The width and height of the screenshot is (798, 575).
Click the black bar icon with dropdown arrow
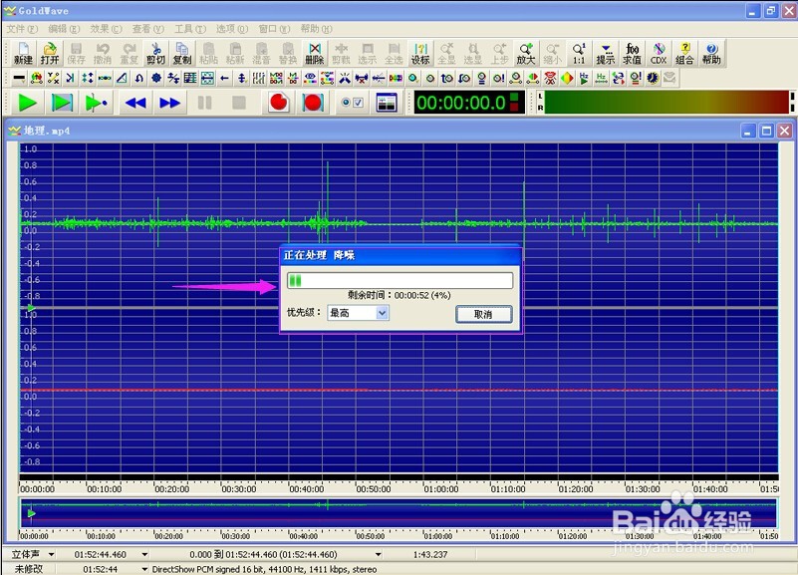click(x=19, y=78)
